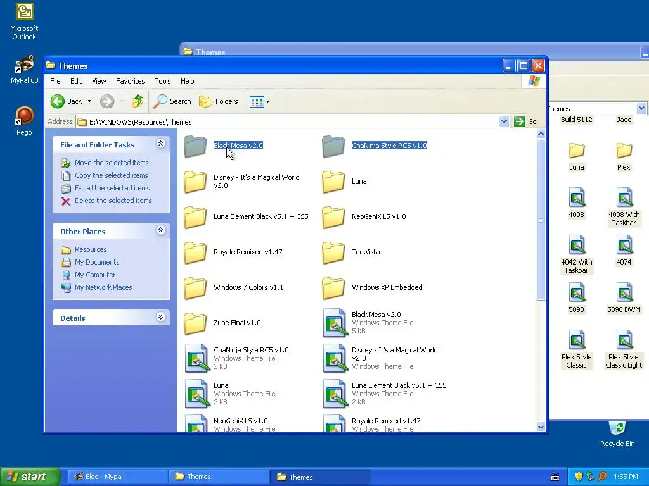The width and height of the screenshot is (649, 486).
Task: Select the Disney Magical World folder icon
Action: (x=195, y=182)
